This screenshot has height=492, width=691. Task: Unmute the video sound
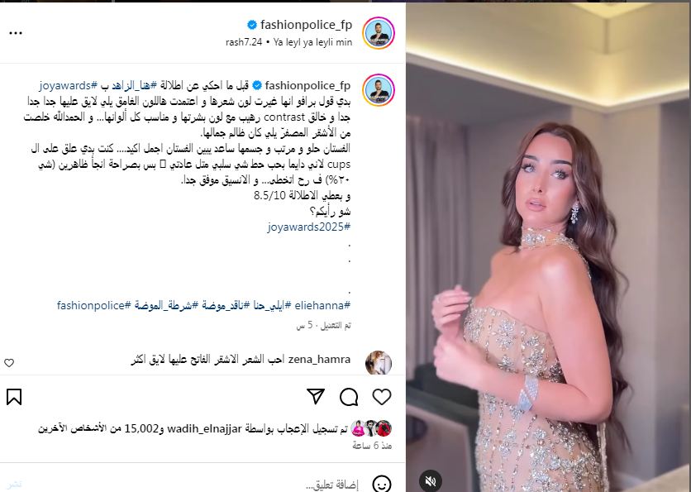point(431,480)
